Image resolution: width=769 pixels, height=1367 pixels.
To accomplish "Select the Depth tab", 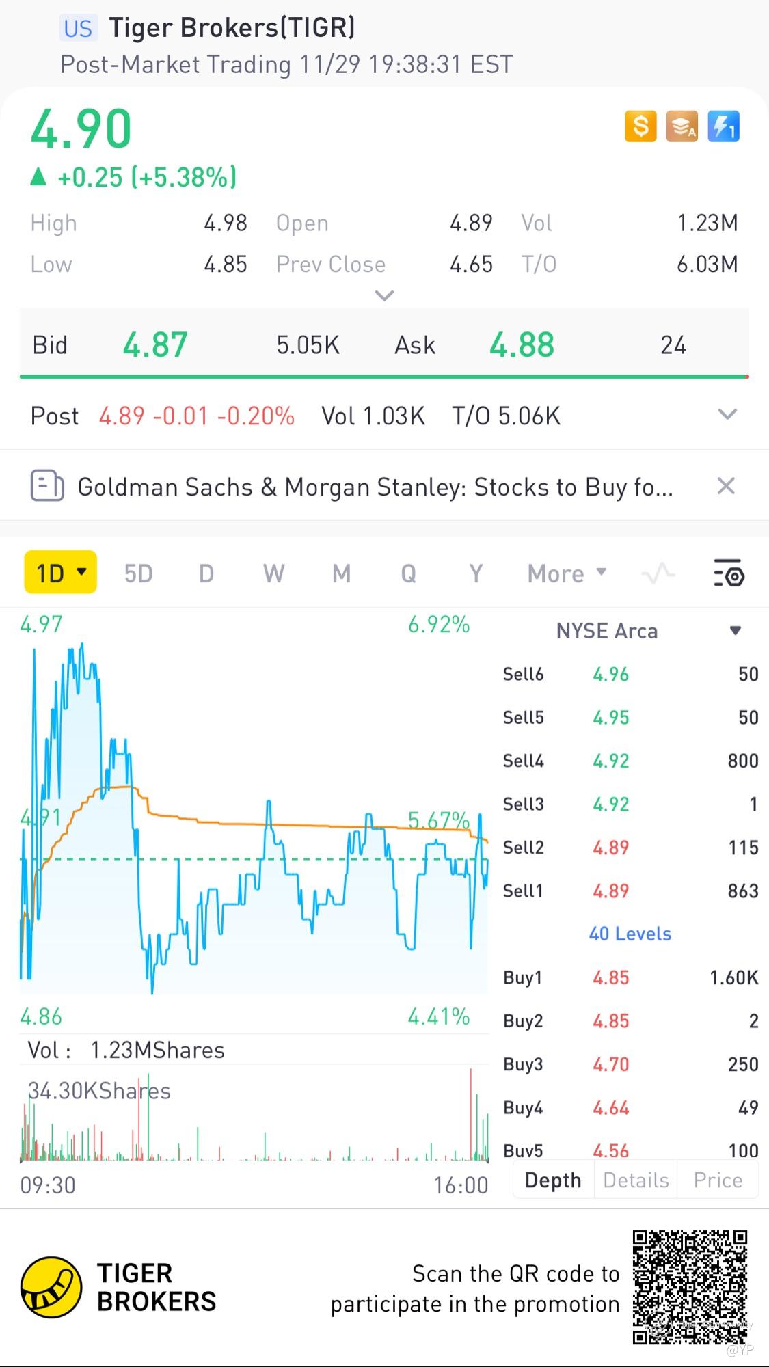I will 553,1180.
